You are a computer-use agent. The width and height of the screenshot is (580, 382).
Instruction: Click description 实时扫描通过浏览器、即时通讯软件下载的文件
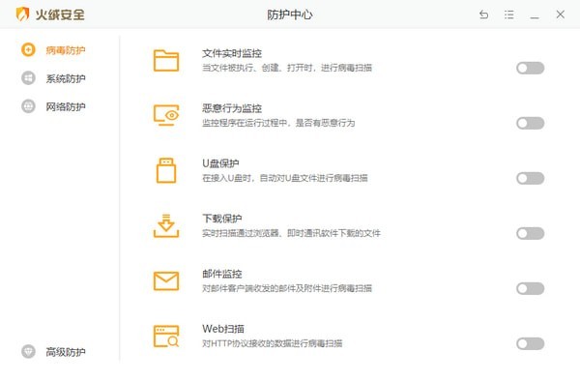292,233
